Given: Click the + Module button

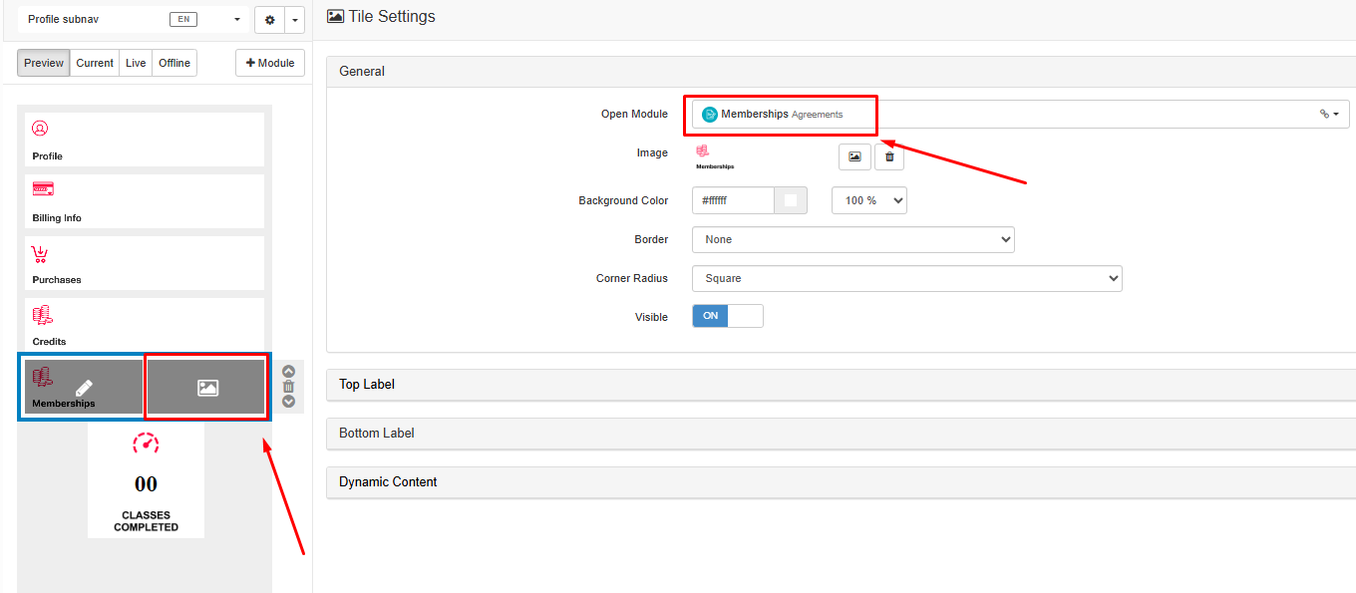Looking at the screenshot, I should (x=270, y=63).
